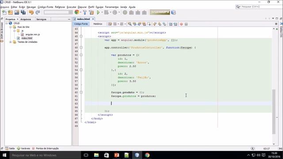Collapse code fold at line 54
The image size is (283, 159).
(x=81, y=70)
